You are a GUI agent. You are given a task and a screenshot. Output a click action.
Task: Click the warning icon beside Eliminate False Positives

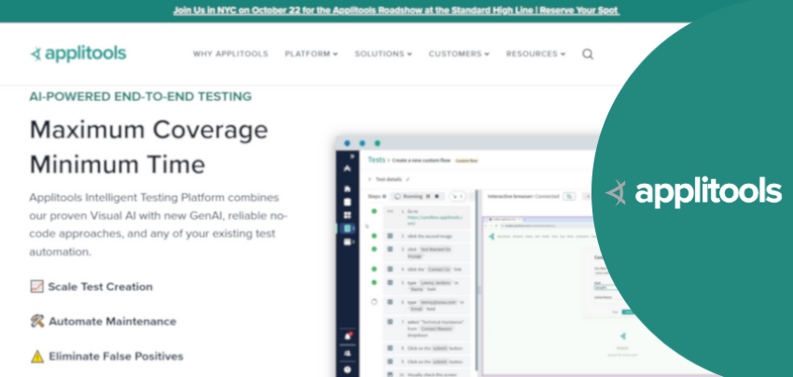click(37, 356)
